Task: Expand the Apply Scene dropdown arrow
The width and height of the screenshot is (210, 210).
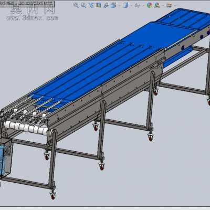Action: (163, 6)
